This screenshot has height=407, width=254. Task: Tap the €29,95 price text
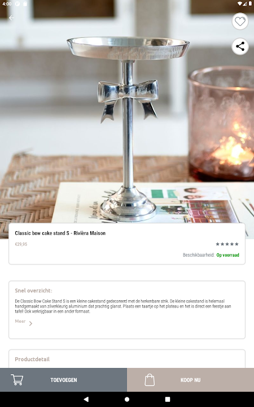21,244
